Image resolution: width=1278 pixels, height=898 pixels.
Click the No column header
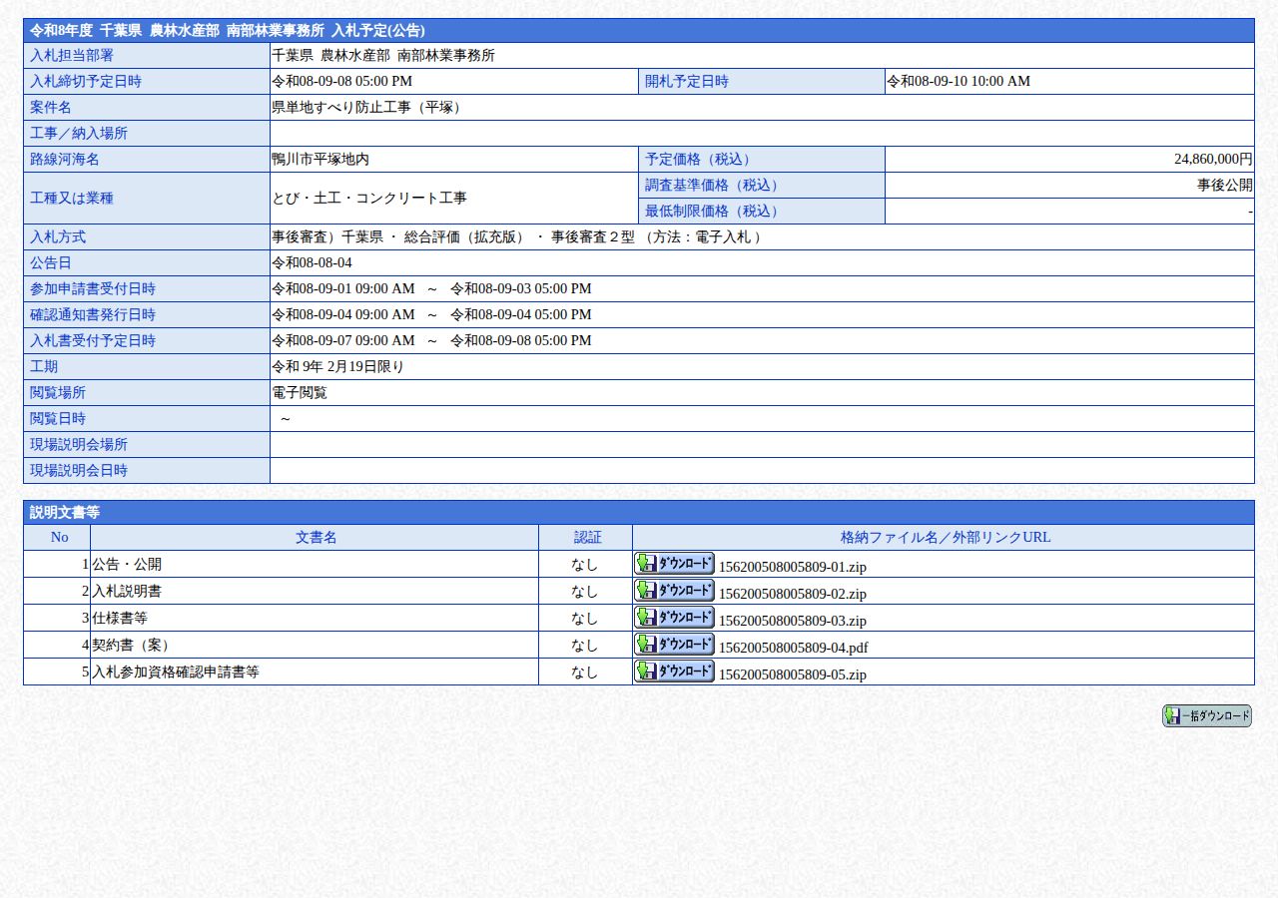(x=59, y=537)
